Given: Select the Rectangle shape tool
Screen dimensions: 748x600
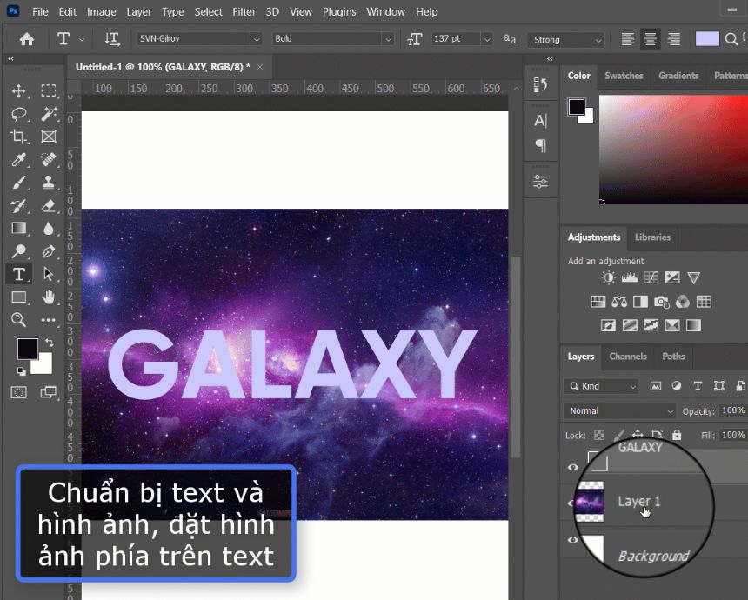Looking at the screenshot, I should [x=18, y=297].
